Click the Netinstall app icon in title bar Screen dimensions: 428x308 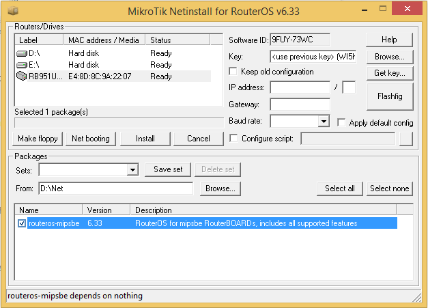[x=12, y=11]
